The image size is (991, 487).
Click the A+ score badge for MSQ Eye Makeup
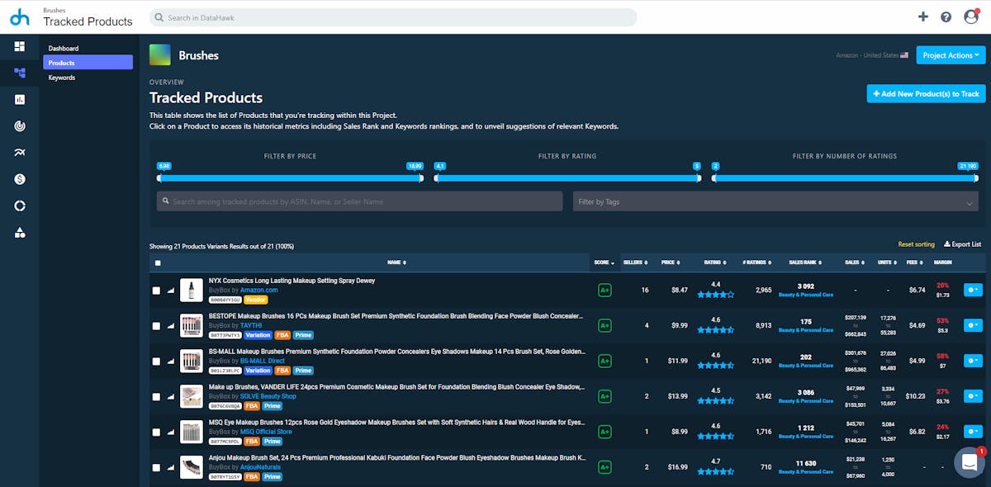605,432
